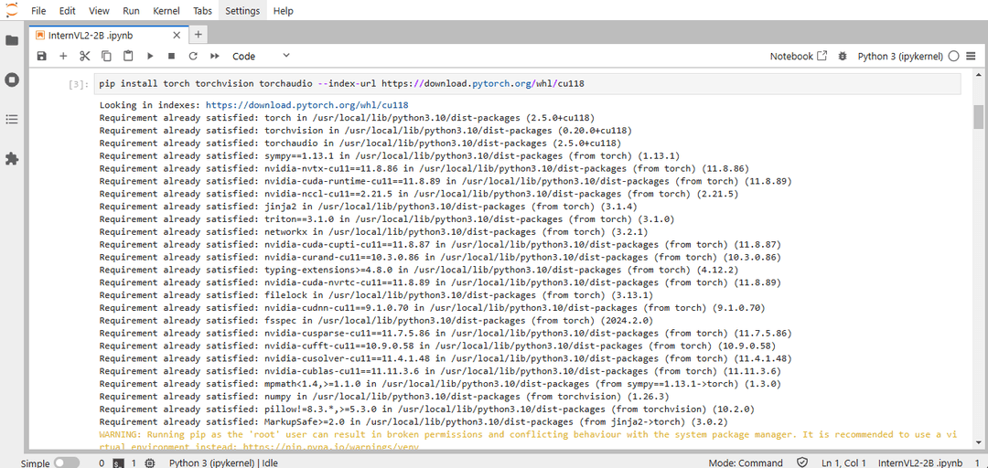Open the View menu
The width and height of the screenshot is (988, 468).
pyautogui.click(x=99, y=11)
